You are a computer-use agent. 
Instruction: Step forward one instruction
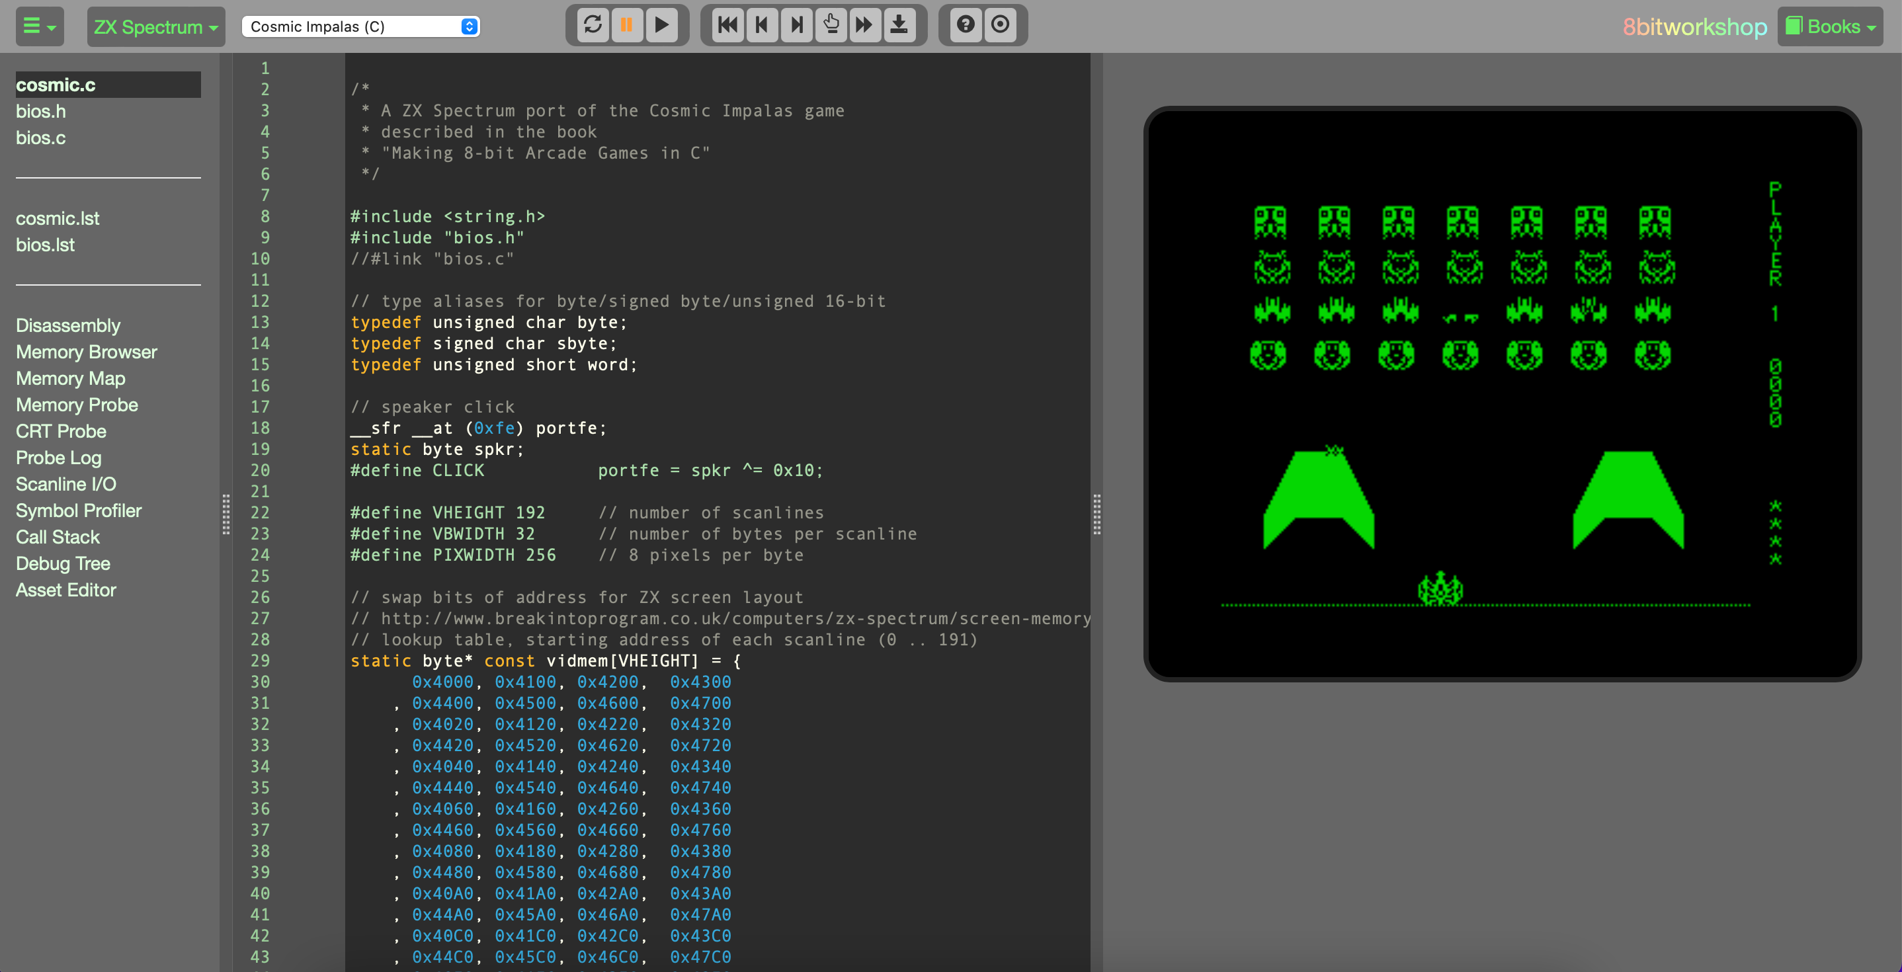click(796, 25)
